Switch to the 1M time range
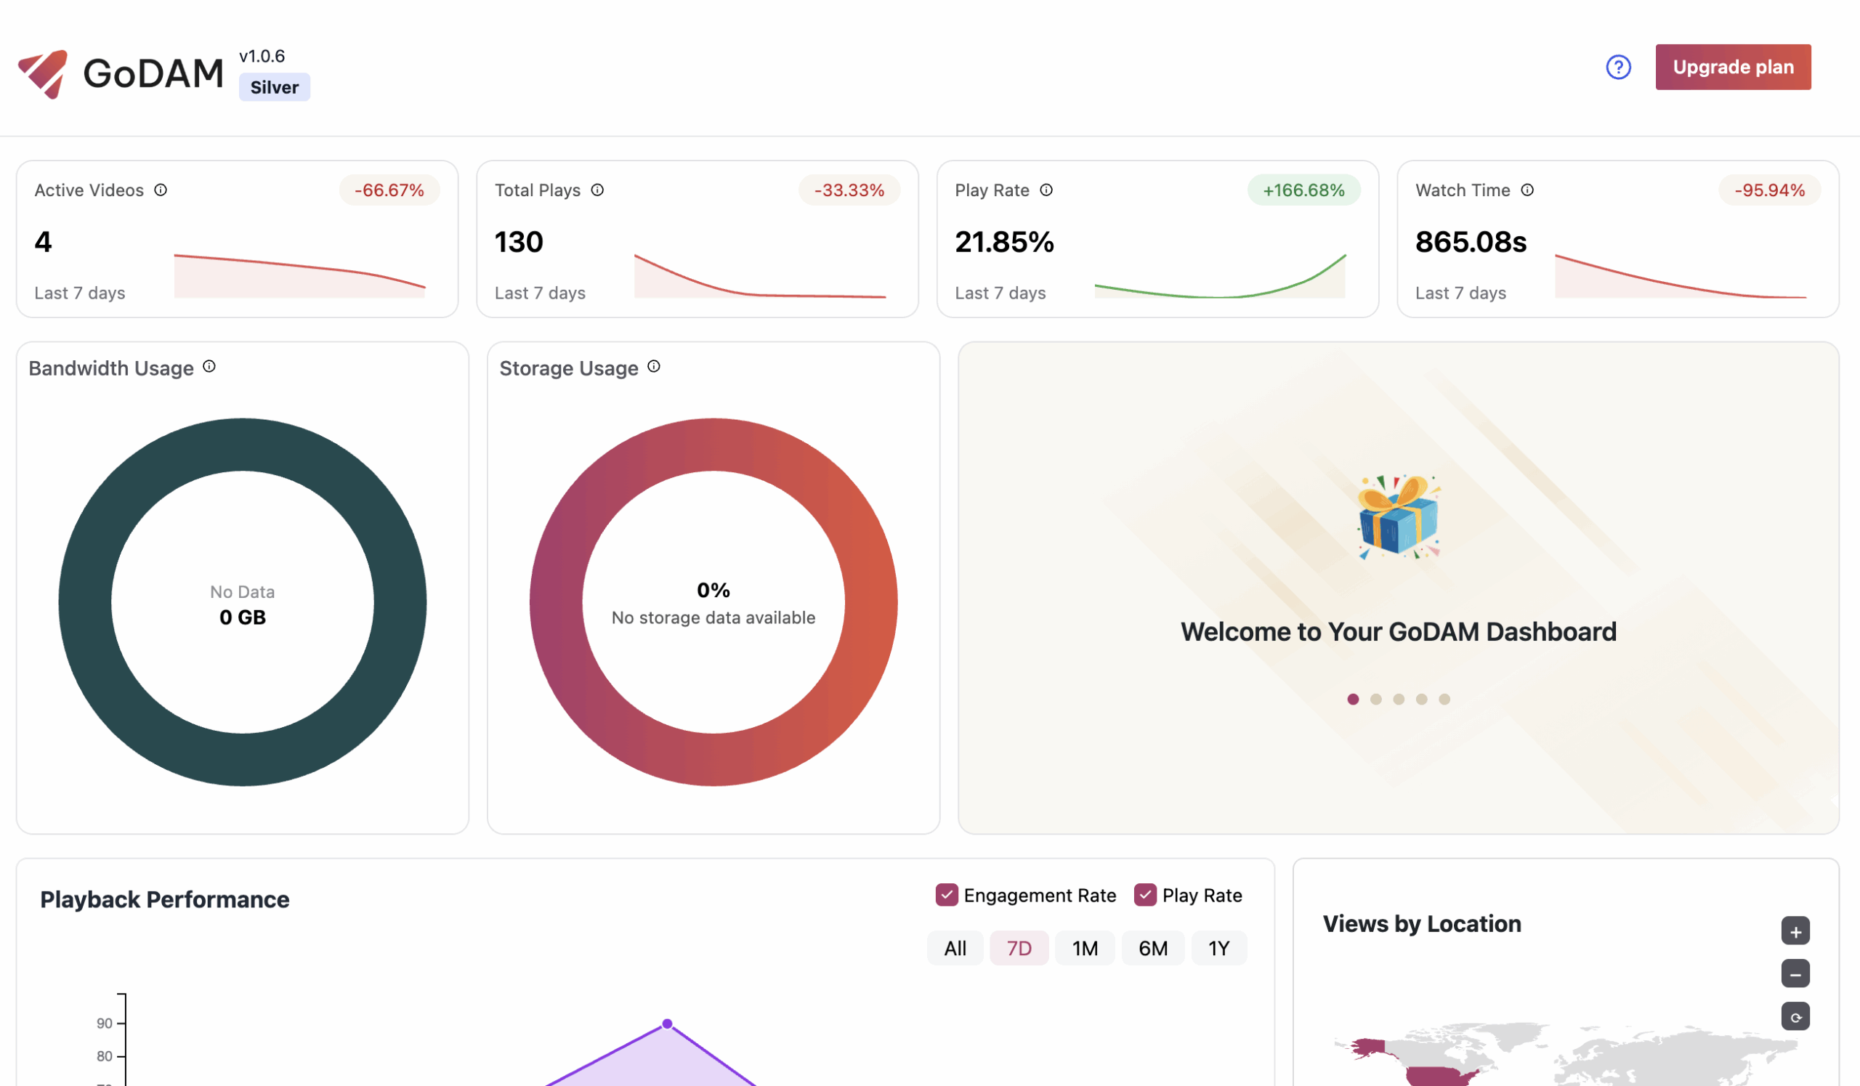1860x1086 pixels. [1084, 948]
